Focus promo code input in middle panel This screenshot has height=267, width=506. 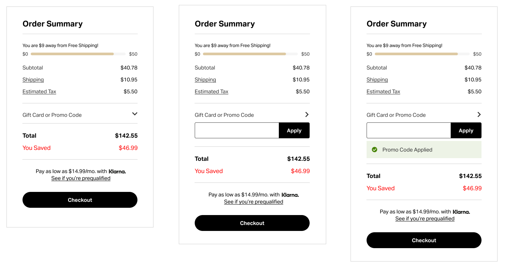(x=237, y=130)
